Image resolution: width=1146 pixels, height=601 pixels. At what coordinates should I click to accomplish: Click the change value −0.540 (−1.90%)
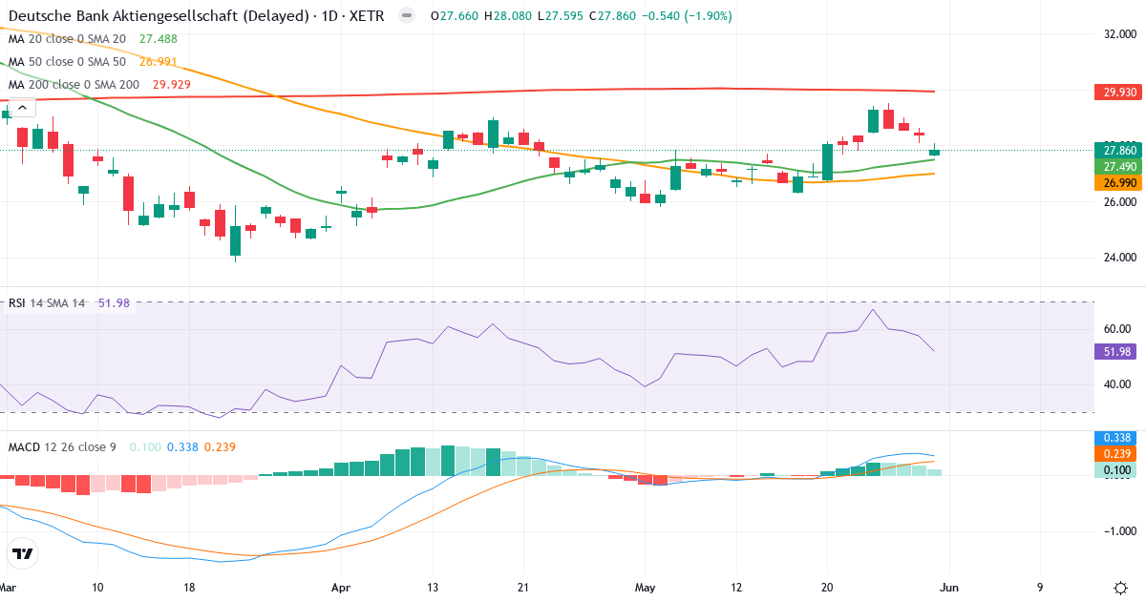[690, 16]
